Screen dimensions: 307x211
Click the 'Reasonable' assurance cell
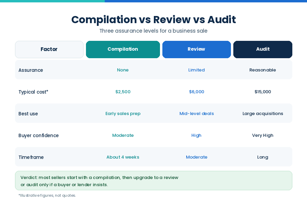(x=263, y=70)
